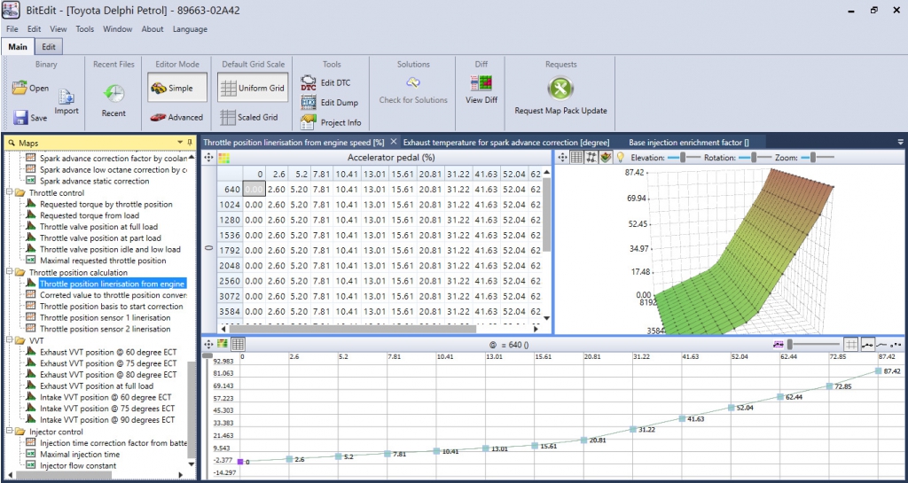
Task: Collapse the Throttle control folder
Action: (x=10, y=192)
